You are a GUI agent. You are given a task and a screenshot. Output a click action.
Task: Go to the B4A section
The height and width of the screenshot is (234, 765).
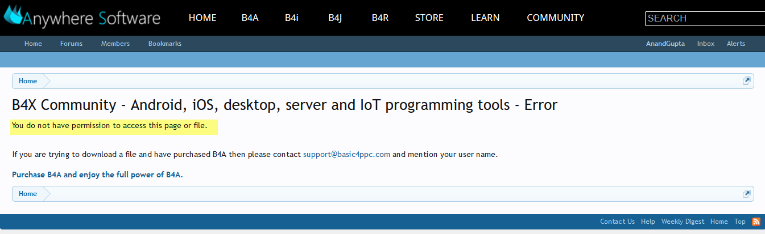tap(250, 18)
